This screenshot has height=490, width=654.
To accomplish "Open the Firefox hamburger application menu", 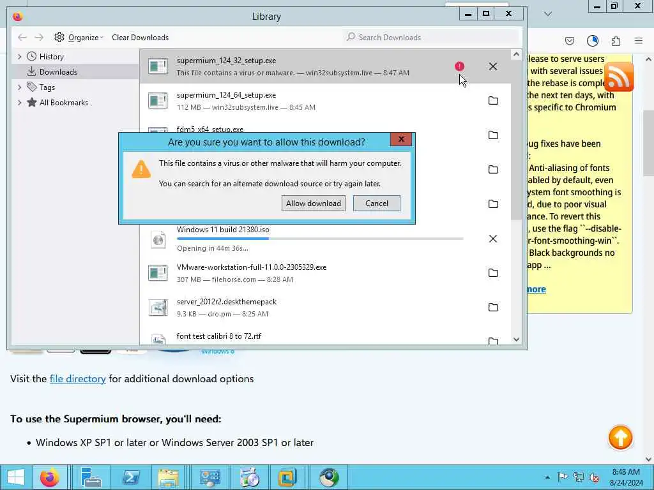I will [639, 41].
